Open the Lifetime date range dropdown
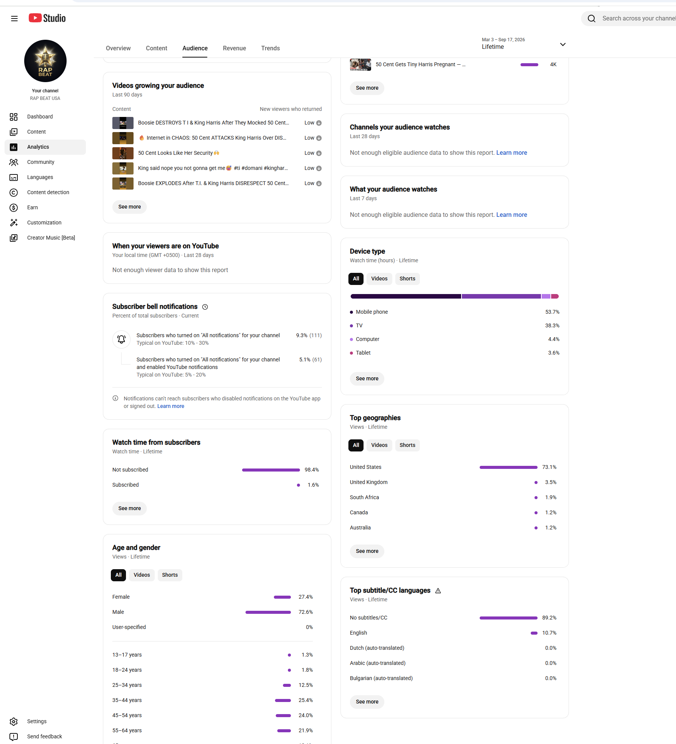676x744 pixels. 524,44
